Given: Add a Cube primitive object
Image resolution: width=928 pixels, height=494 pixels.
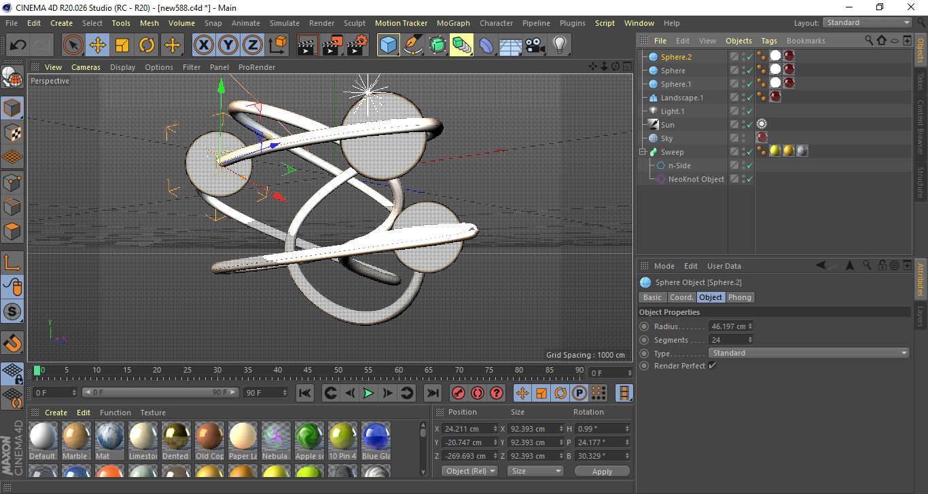Looking at the screenshot, I should click(389, 45).
